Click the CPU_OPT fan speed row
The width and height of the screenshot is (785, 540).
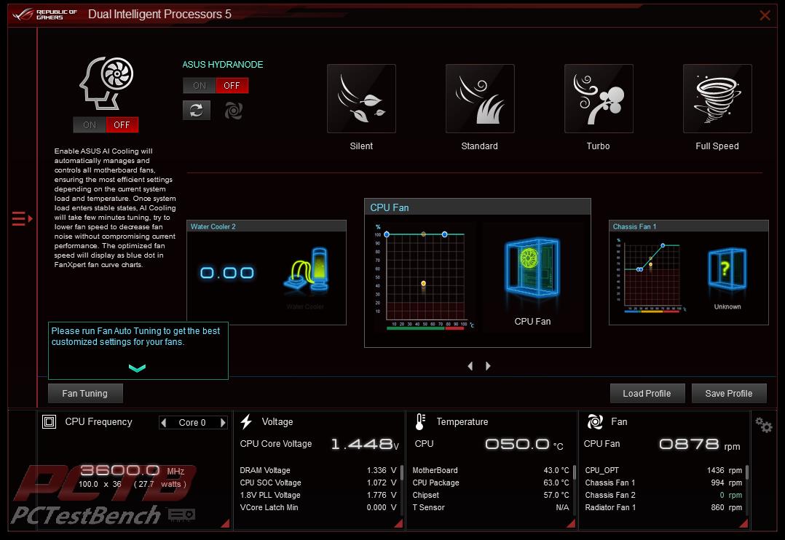click(663, 470)
